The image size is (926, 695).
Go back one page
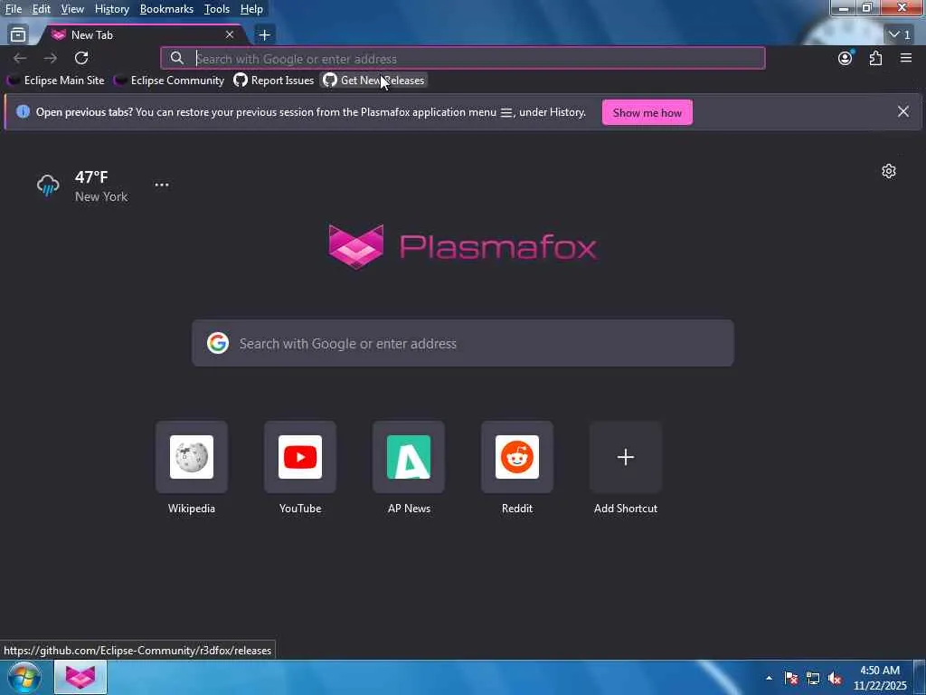click(20, 58)
